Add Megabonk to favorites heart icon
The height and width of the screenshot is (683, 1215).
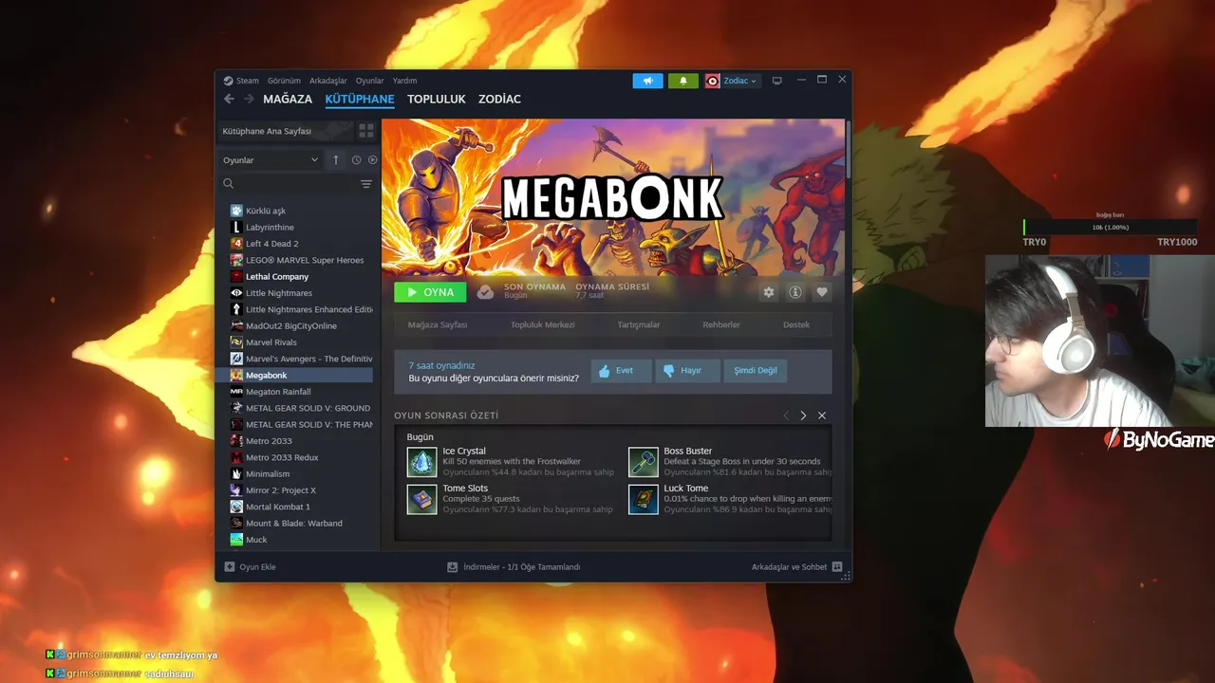point(822,292)
